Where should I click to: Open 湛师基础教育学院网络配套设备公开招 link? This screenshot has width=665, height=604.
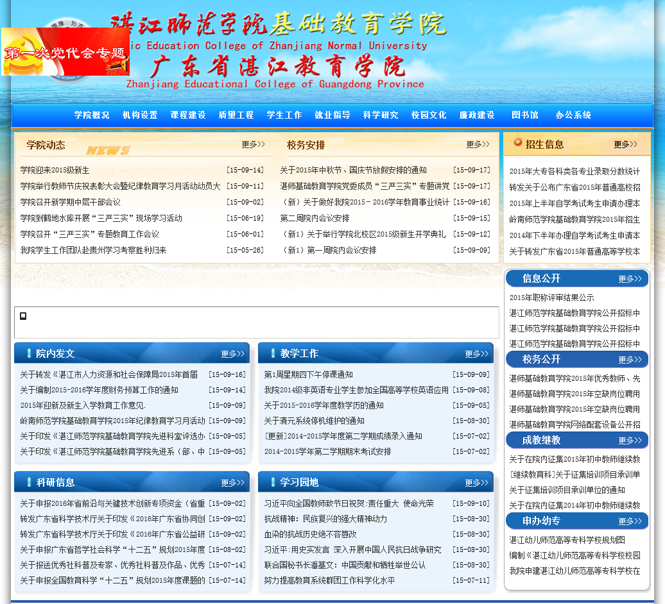pyautogui.click(x=574, y=425)
